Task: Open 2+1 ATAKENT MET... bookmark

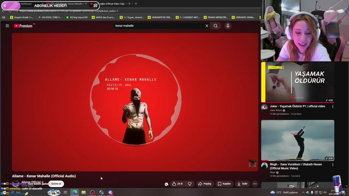Action: tap(188, 17)
